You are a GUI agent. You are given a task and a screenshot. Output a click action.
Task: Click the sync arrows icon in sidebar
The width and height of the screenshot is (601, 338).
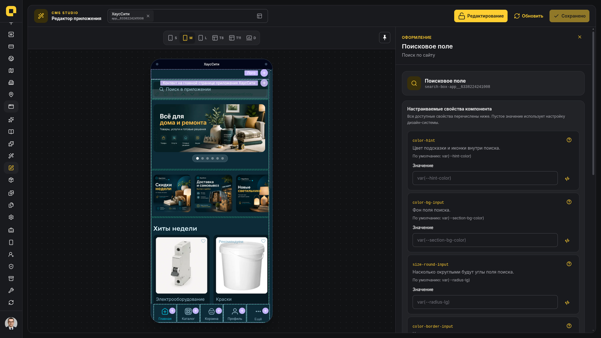[x=11, y=303]
